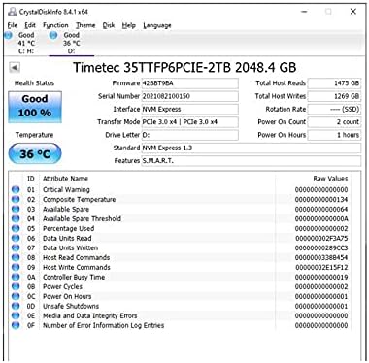
Task: Select the Percentage Used attribute name
Action: pos(68,229)
